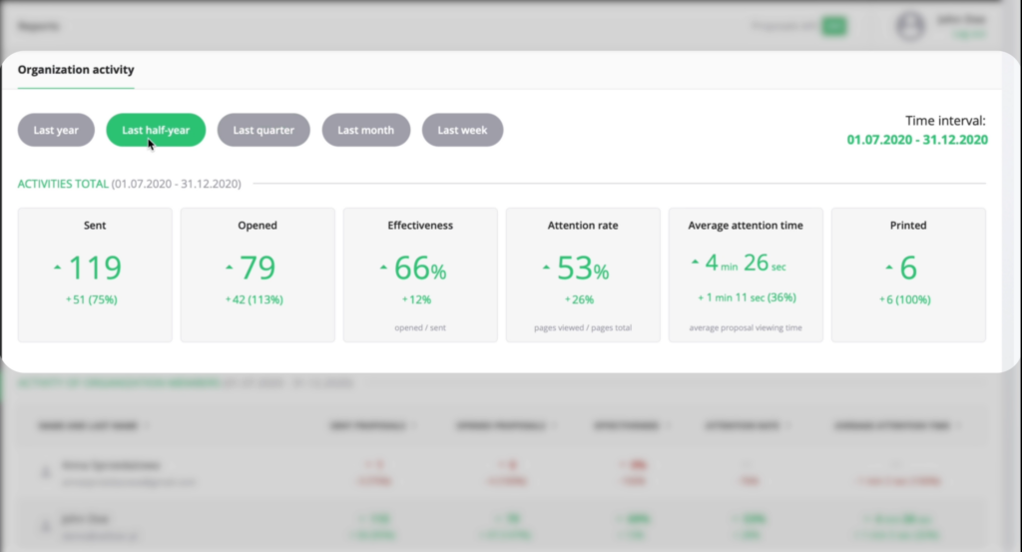This screenshot has height=552, width=1022.
Task: Click the up arrow next to Opened 79
Action: click(228, 268)
